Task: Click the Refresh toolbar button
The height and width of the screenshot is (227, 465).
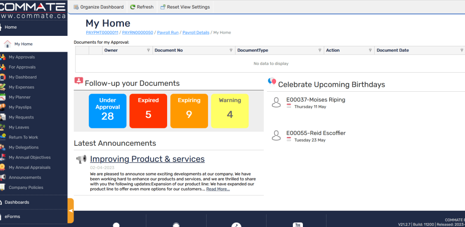Action: pyautogui.click(x=142, y=7)
